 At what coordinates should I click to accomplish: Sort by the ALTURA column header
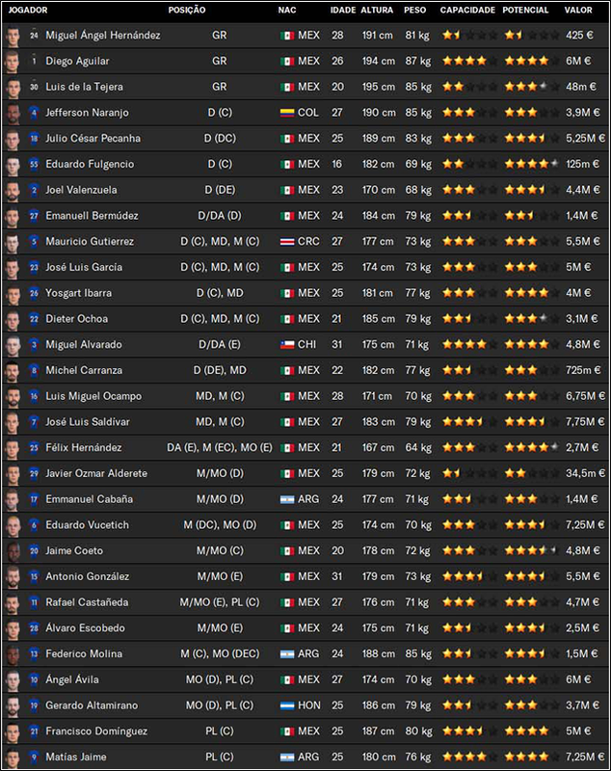pos(377,10)
